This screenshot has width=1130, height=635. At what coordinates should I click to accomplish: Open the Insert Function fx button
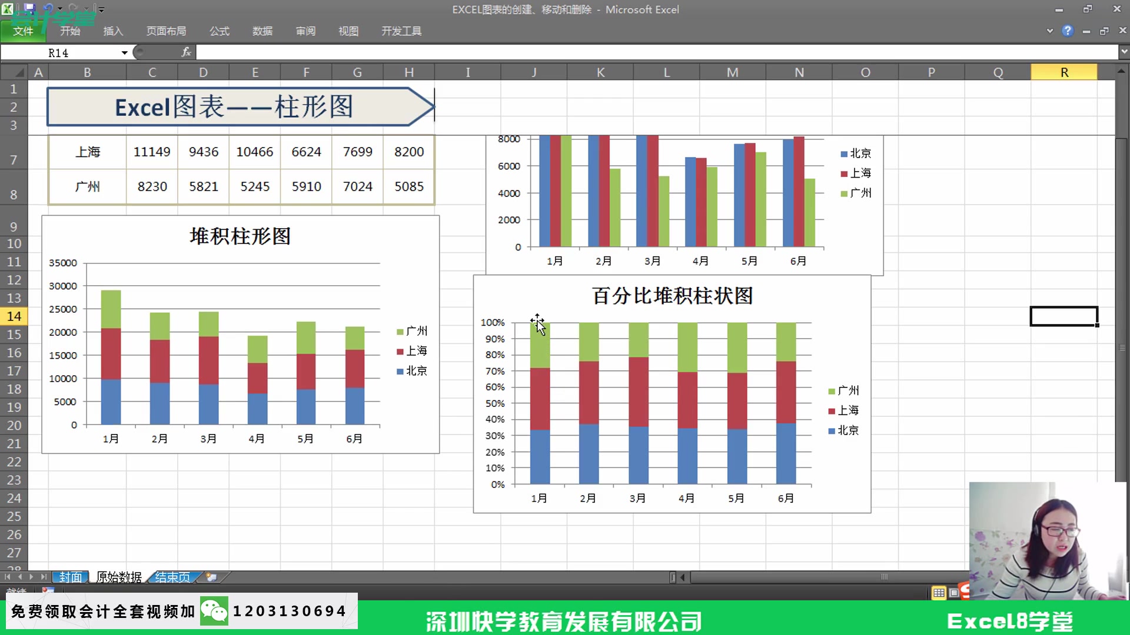[x=186, y=52]
